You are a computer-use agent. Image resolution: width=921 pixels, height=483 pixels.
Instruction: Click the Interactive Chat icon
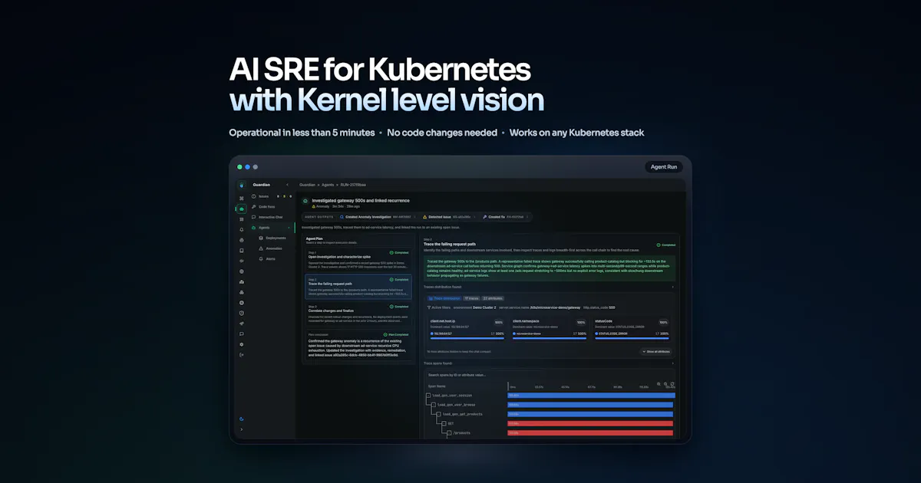click(x=253, y=217)
